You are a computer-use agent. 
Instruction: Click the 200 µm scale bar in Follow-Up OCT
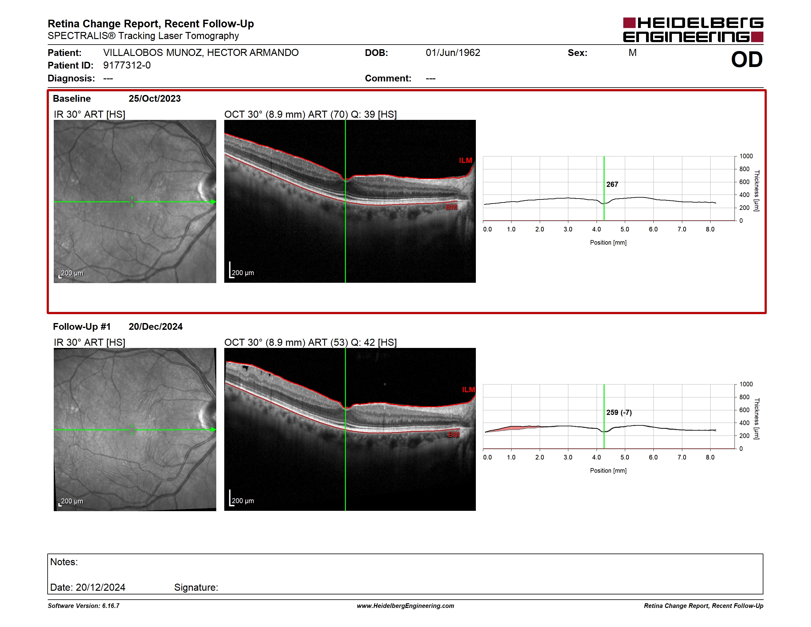point(241,498)
